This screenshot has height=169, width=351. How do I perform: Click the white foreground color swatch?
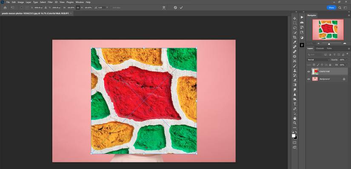click(294, 136)
